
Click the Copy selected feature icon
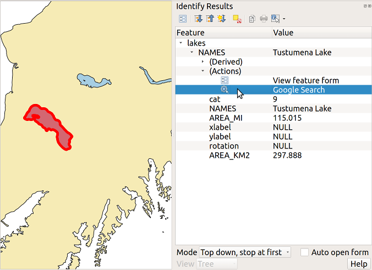tap(252, 19)
